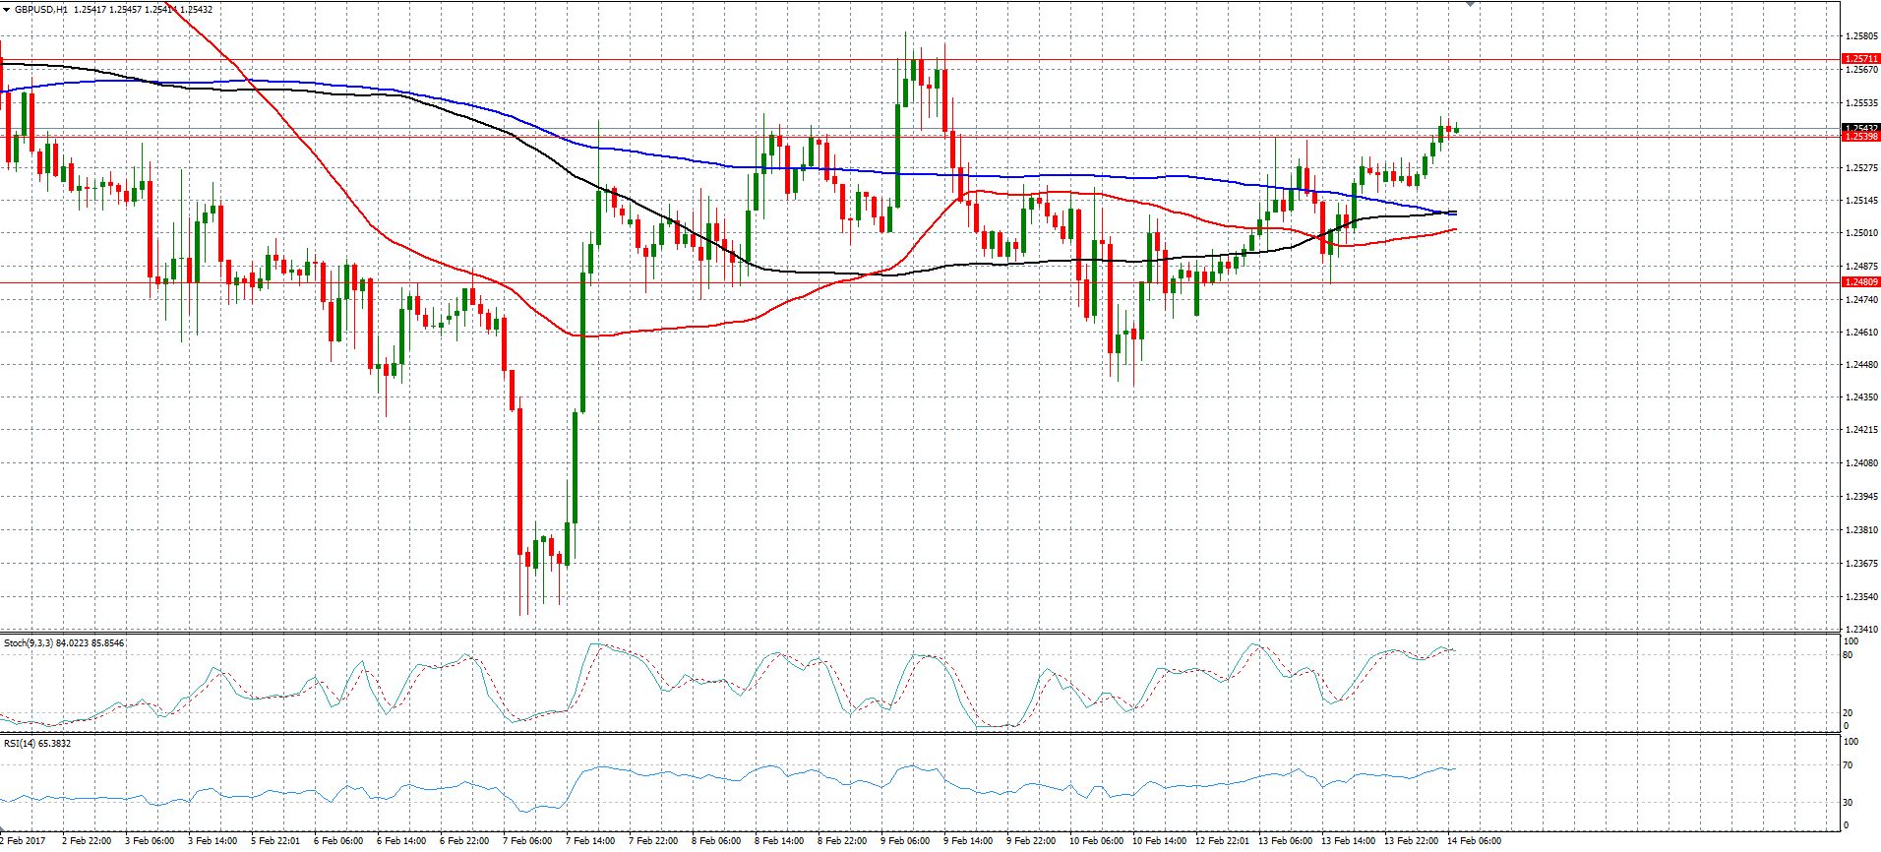Viewport: 1881px width, 852px height.
Task: Click the 1.24875 price scale label
Action: [1862, 266]
